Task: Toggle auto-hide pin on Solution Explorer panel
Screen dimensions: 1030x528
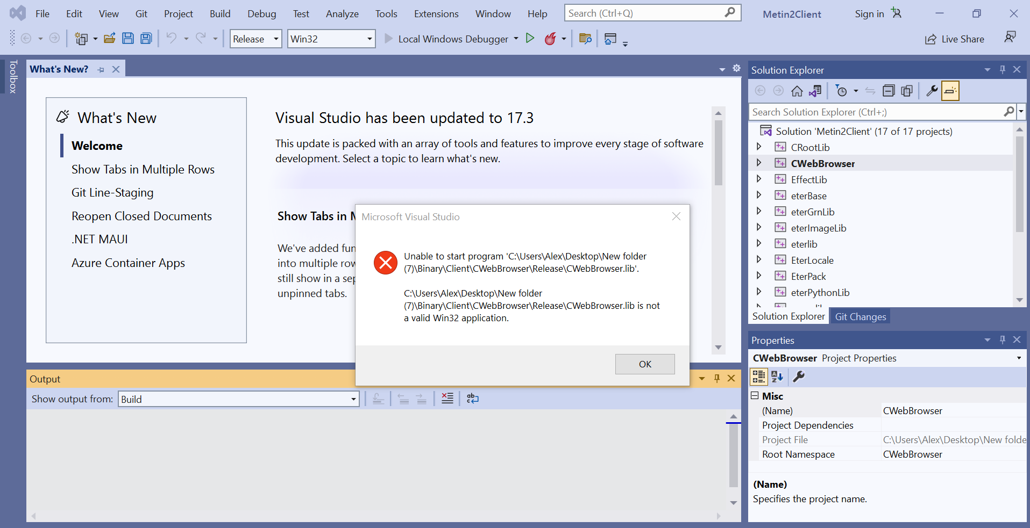Action: point(1003,70)
